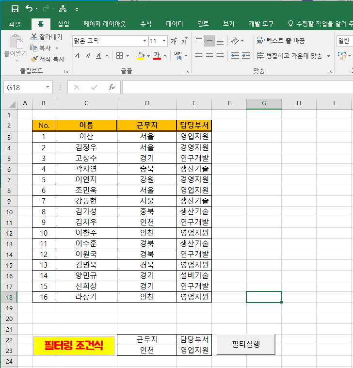353x368 pixels.
Task: Open the fill color dropdown arrow
Action: coord(148,56)
